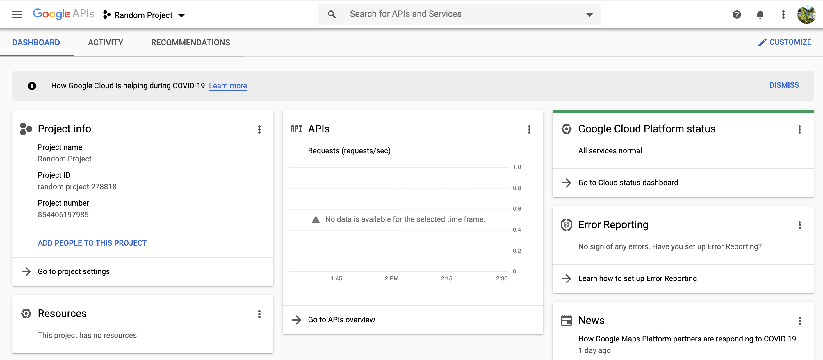The image size is (823, 360).
Task: Click the No sign of any errors text
Action: (670, 246)
